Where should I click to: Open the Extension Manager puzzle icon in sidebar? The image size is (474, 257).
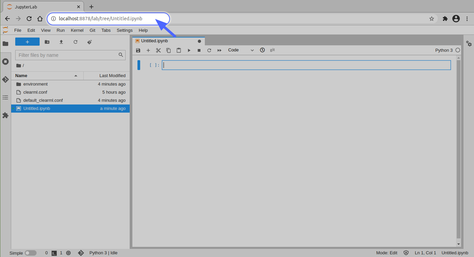pos(5,115)
